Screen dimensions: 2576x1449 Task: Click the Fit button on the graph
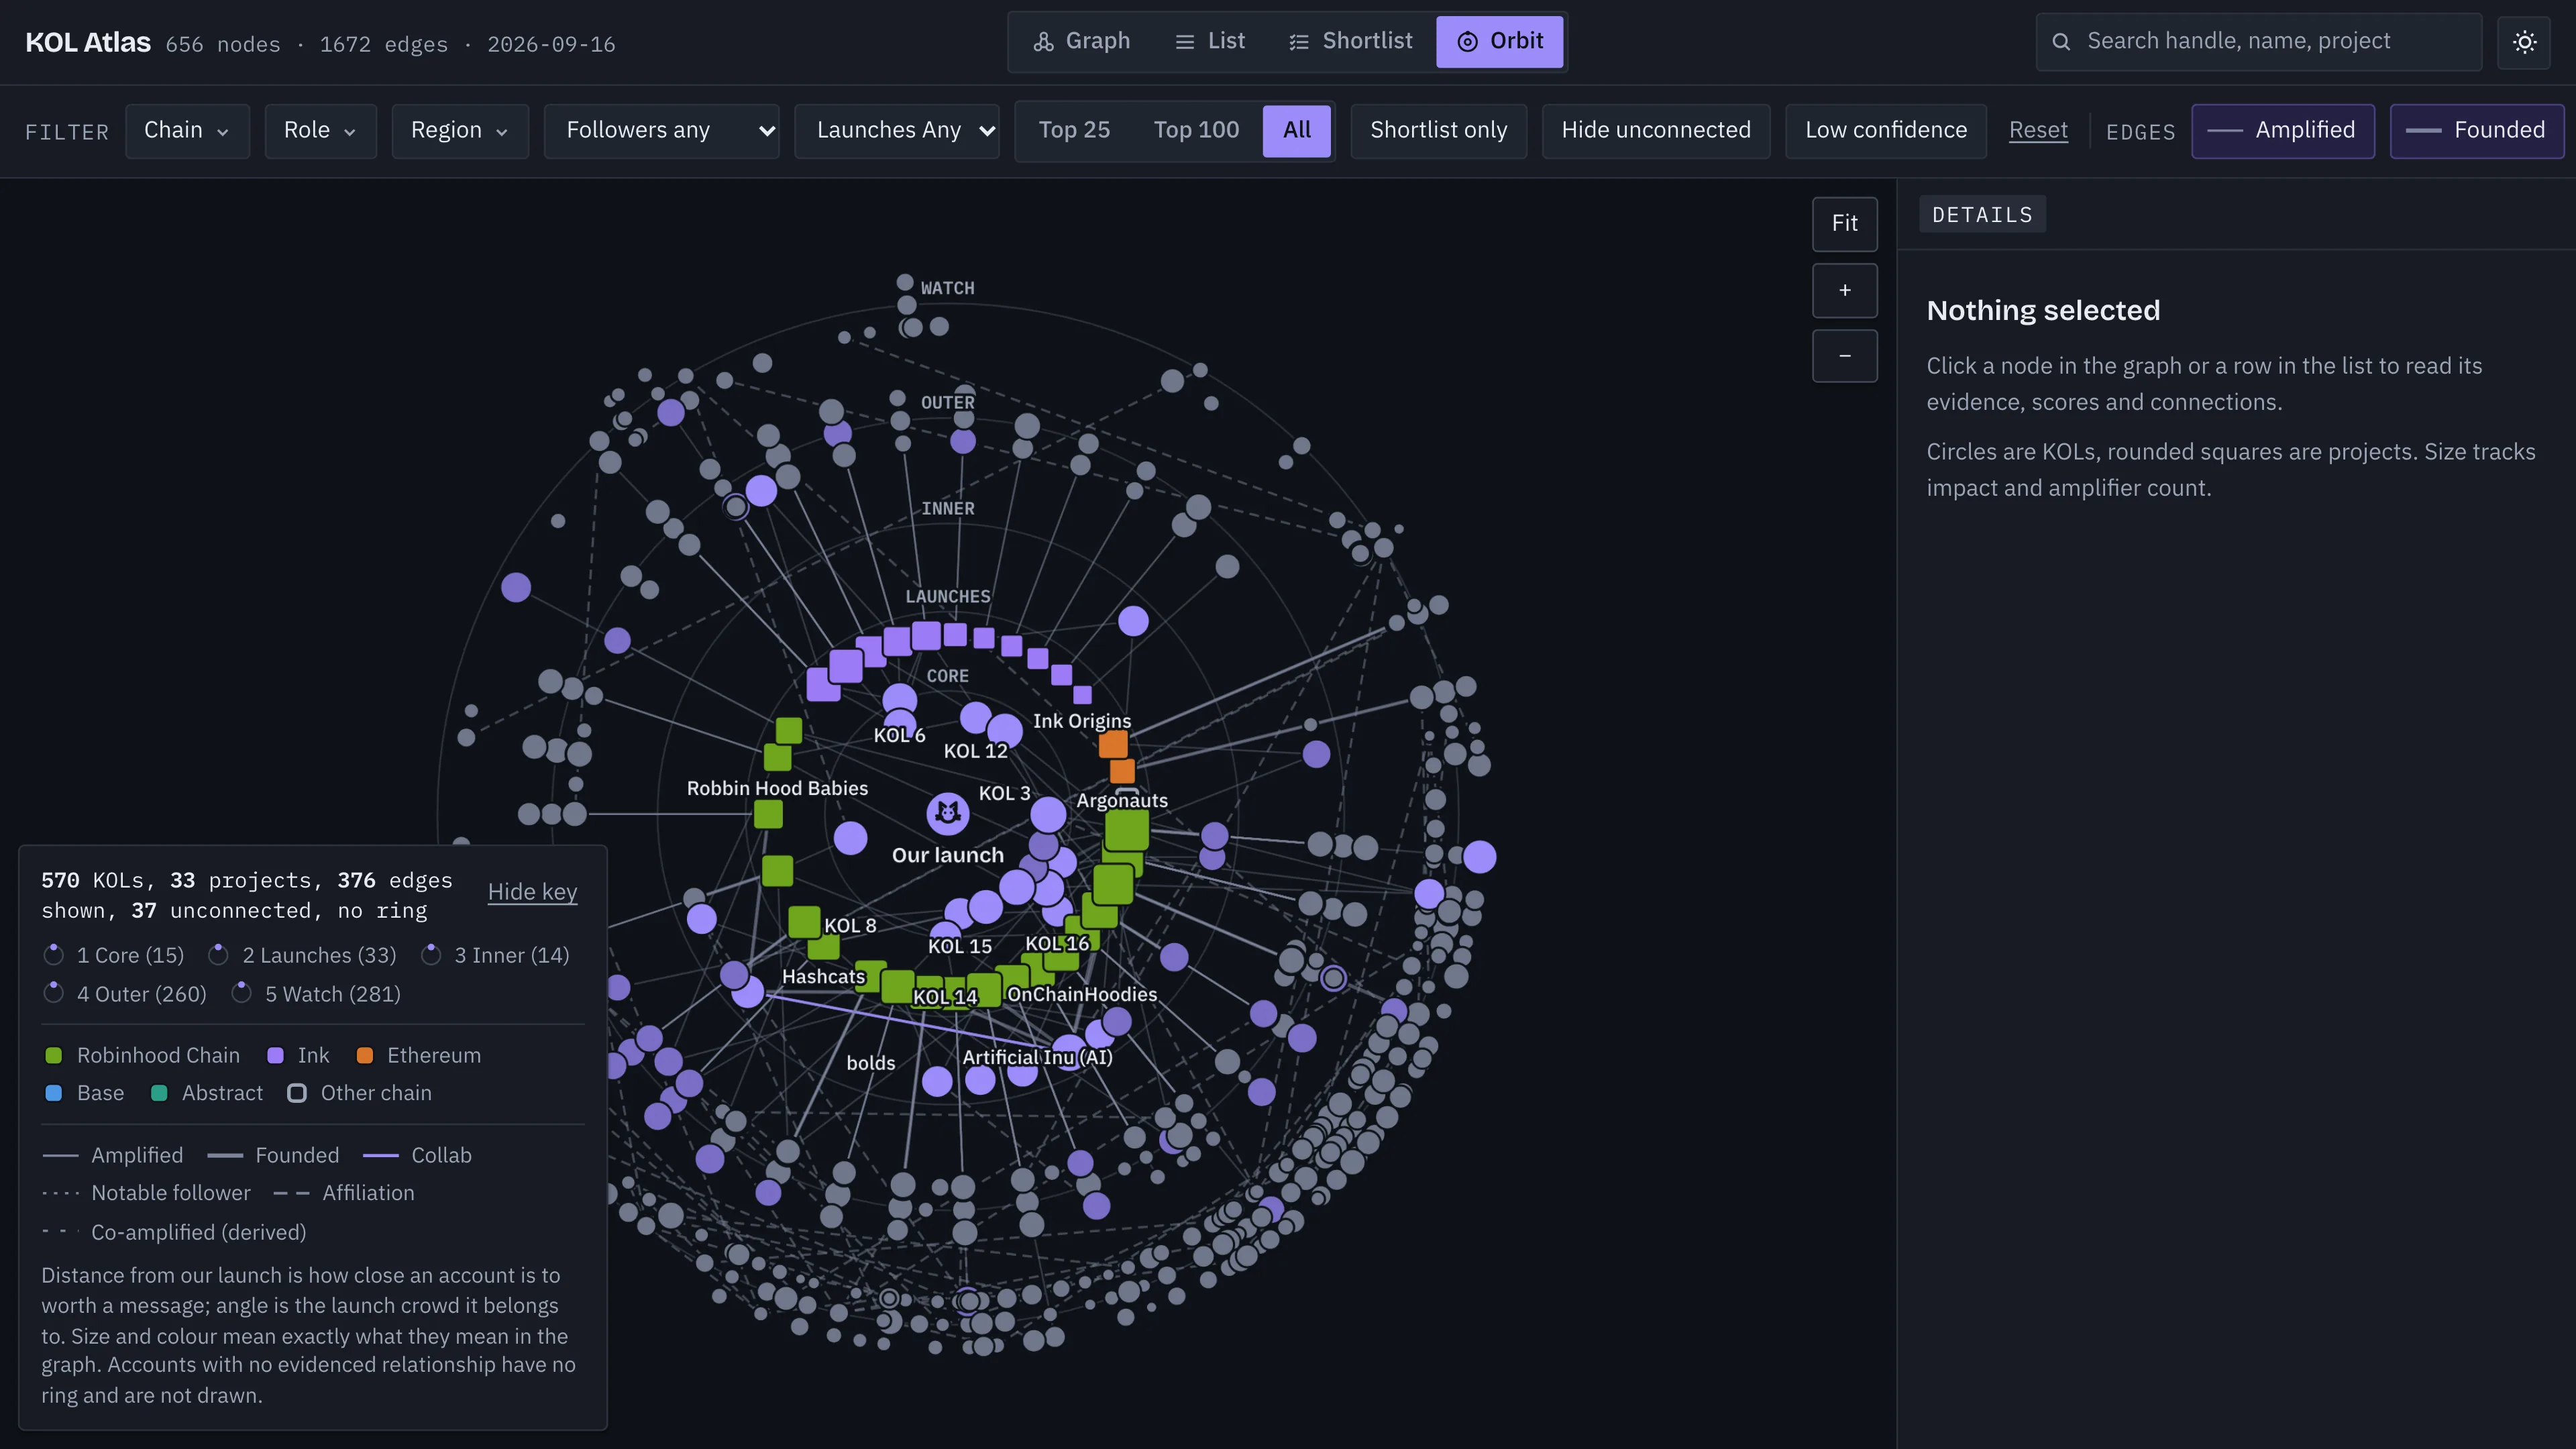1844,224
